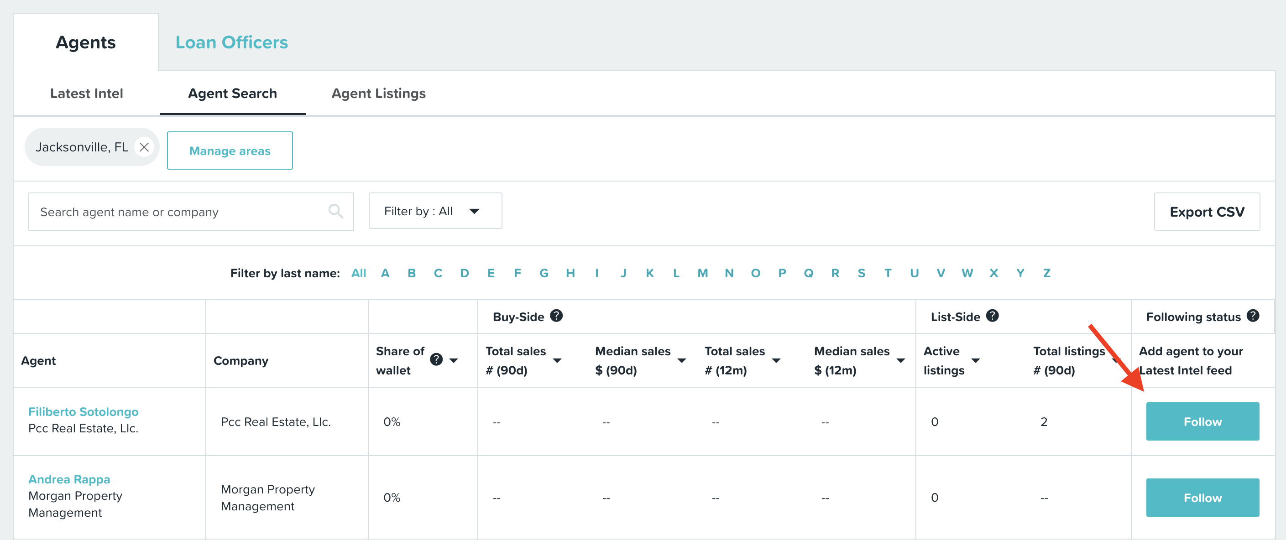1286x540 pixels.
Task: Sort by Median sales $ (12m)
Action: point(900,360)
